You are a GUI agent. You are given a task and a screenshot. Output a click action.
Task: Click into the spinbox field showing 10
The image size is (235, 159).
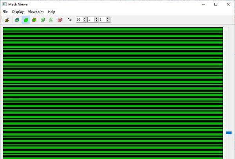click(x=80, y=20)
